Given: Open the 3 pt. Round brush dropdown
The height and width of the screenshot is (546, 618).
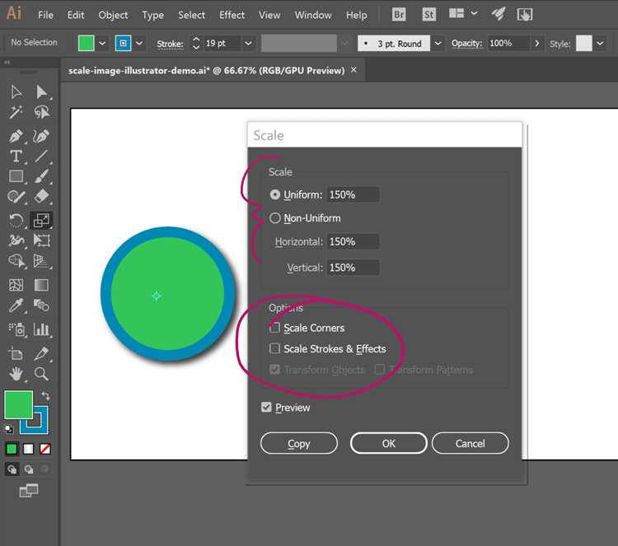Looking at the screenshot, I should (x=438, y=44).
